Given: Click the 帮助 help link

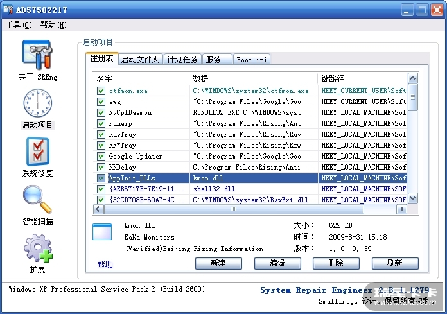Looking at the screenshot, I should point(105,264).
